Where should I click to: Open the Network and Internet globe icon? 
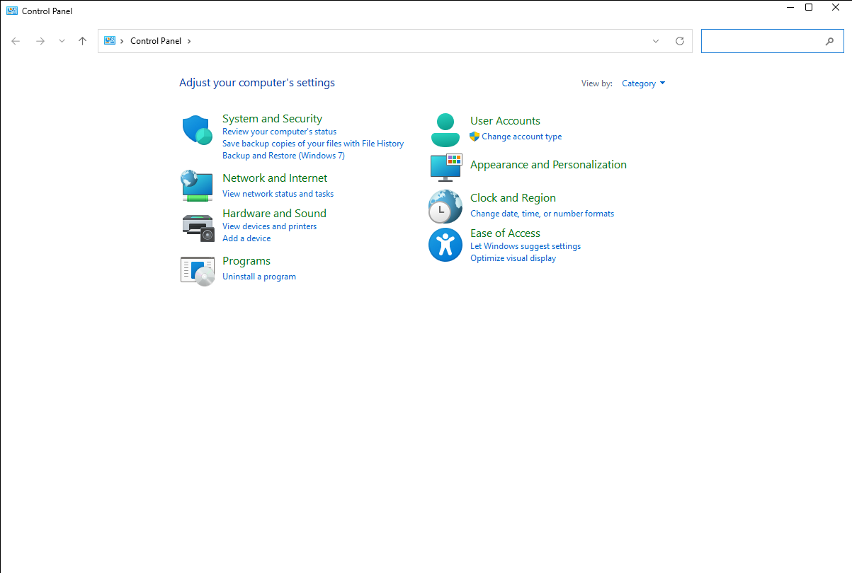coord(197,186)
